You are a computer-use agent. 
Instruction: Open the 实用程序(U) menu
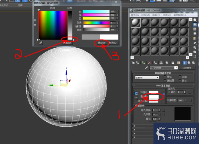(x=180, y=15)
